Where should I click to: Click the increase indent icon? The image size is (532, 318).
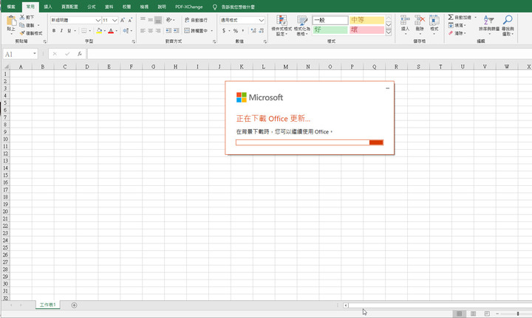[176, 30]
